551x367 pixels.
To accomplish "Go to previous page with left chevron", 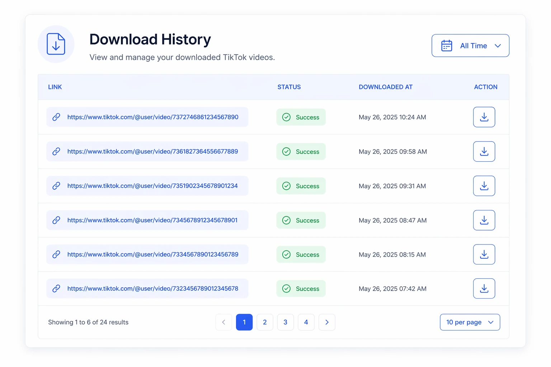I will pyautogui.click(x=223, y=322).
